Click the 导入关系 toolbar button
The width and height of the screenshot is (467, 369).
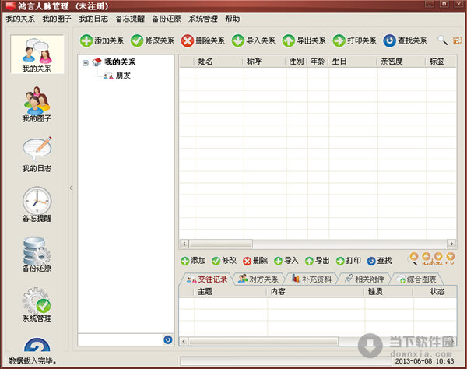pos(254,40)
